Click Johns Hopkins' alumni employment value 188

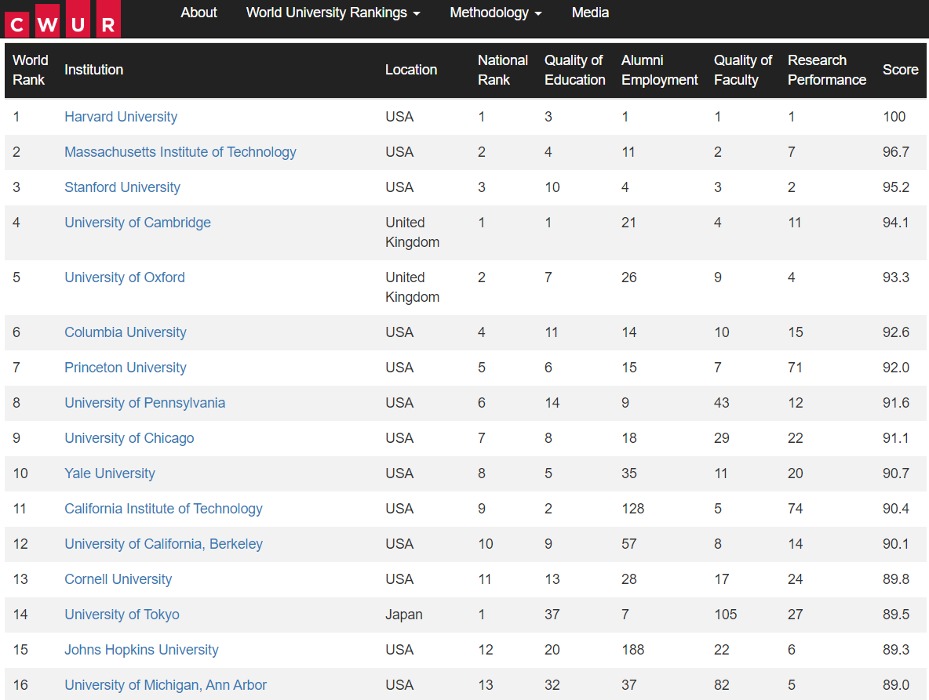point(632,650)
